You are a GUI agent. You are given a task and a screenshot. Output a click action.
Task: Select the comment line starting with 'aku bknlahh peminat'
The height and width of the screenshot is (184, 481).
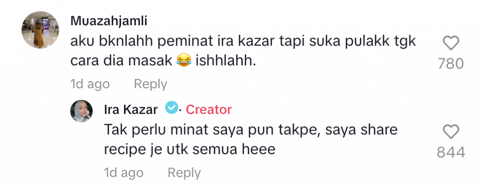click(243, 42)
